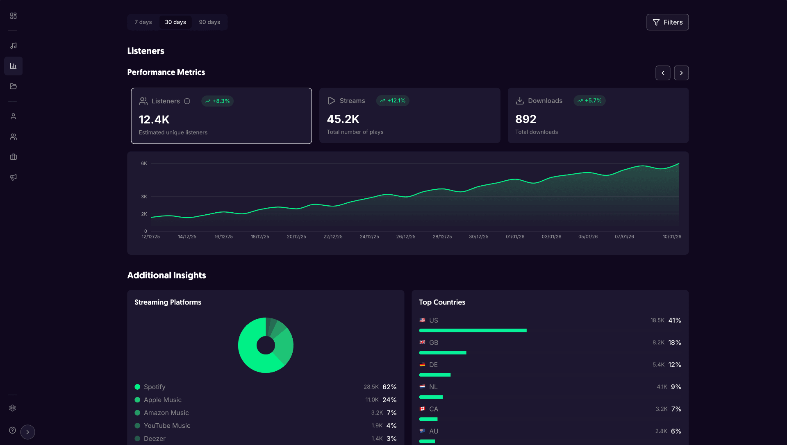Image resolution: width=787 pixels, height=445 pixels.
Task: Click the DE progress bar
Action: coord(435,375)
